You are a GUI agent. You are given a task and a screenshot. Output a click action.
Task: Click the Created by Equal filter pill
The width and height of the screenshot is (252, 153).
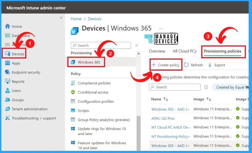[231, 87]
